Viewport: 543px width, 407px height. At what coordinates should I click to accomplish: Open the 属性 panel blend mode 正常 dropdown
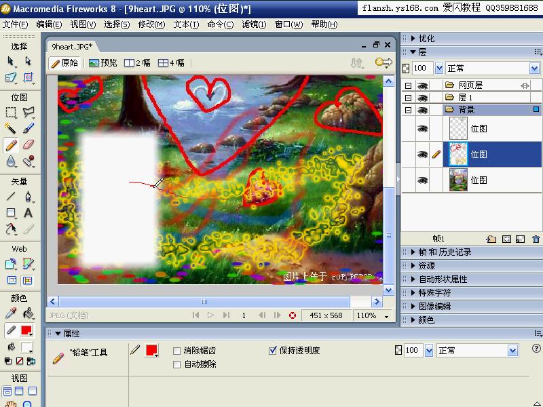pyautogui.click(x=512, y=351)
